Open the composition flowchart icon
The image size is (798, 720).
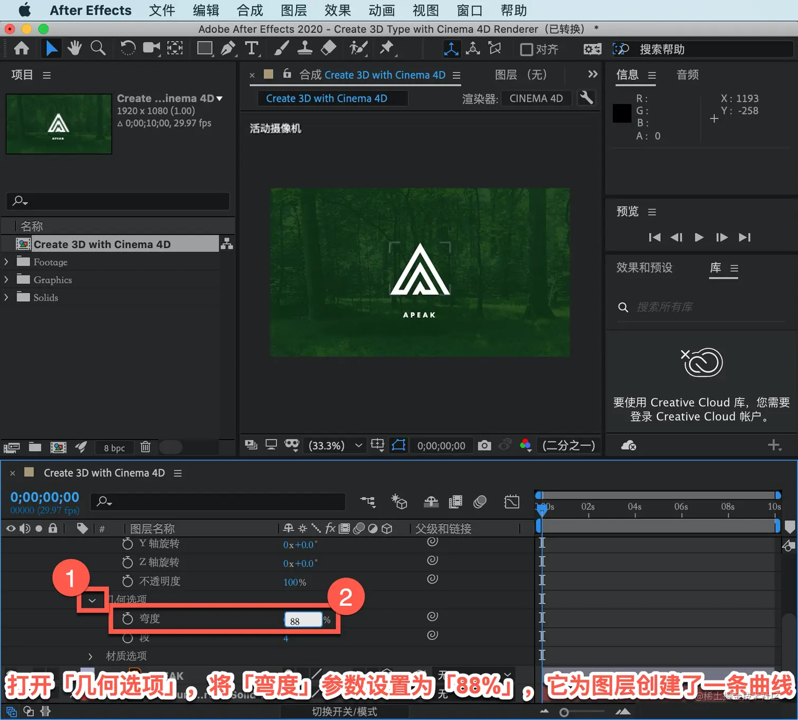[226, 244]
